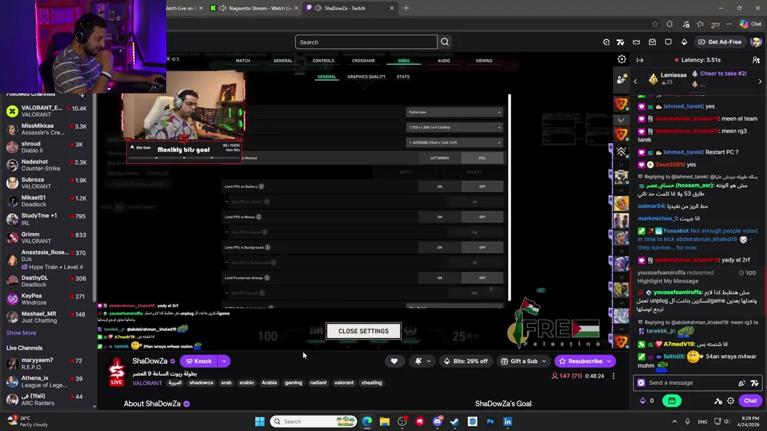Show the previous leaderboard entry with the left chevron

click(x=636, y=81)
